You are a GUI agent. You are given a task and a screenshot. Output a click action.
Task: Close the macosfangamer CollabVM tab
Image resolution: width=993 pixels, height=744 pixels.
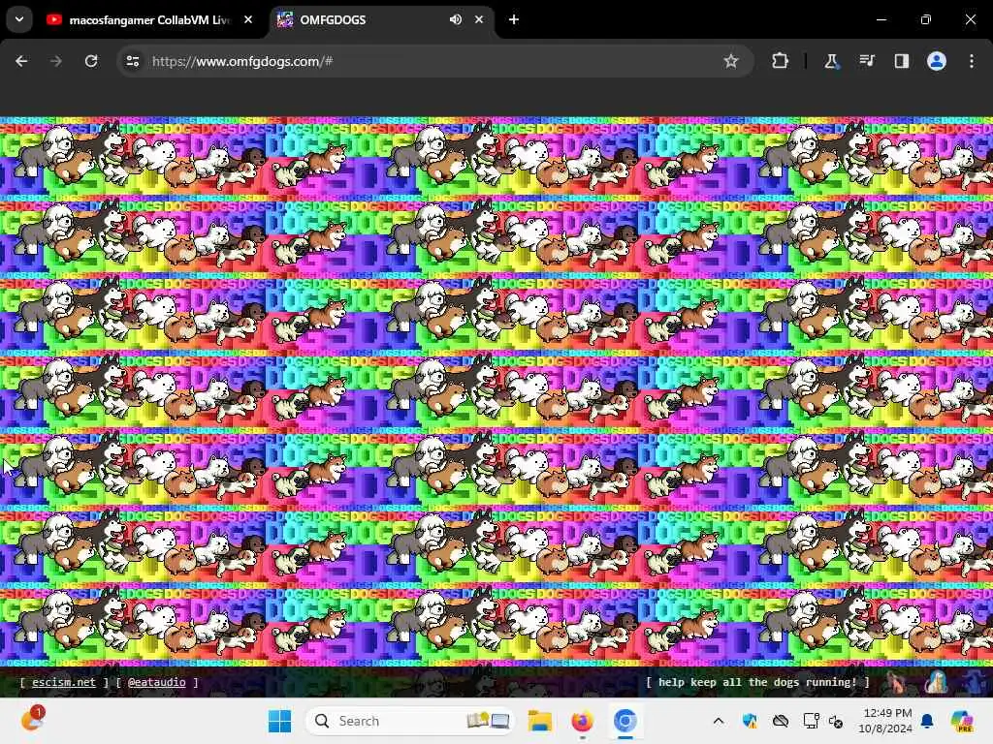248,19
